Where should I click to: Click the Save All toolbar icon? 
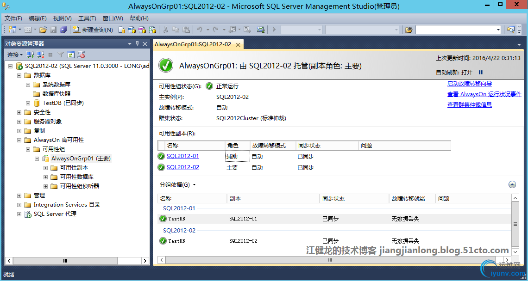63,30
